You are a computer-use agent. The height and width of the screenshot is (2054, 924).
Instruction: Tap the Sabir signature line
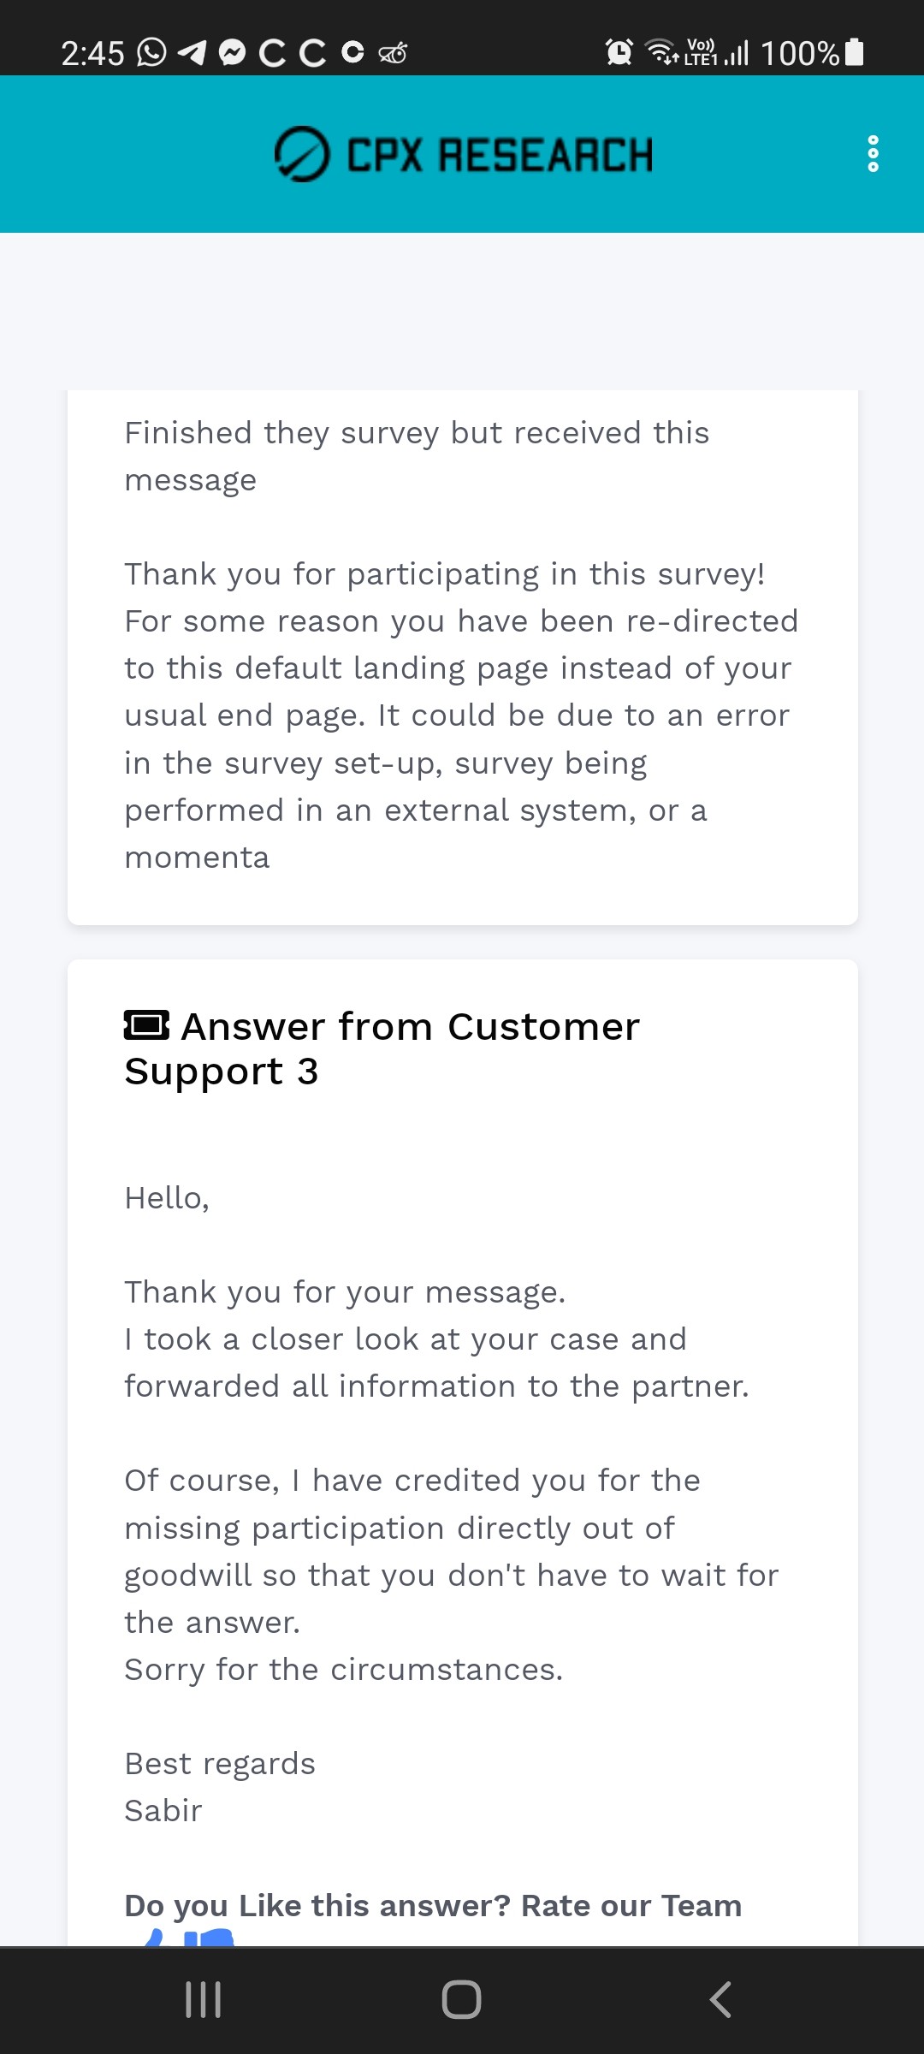coord(163,1811)
